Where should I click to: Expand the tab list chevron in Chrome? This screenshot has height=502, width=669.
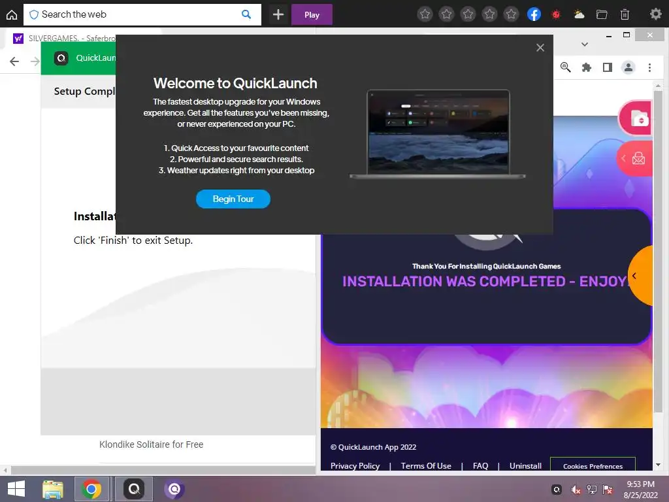pos(585,44)
